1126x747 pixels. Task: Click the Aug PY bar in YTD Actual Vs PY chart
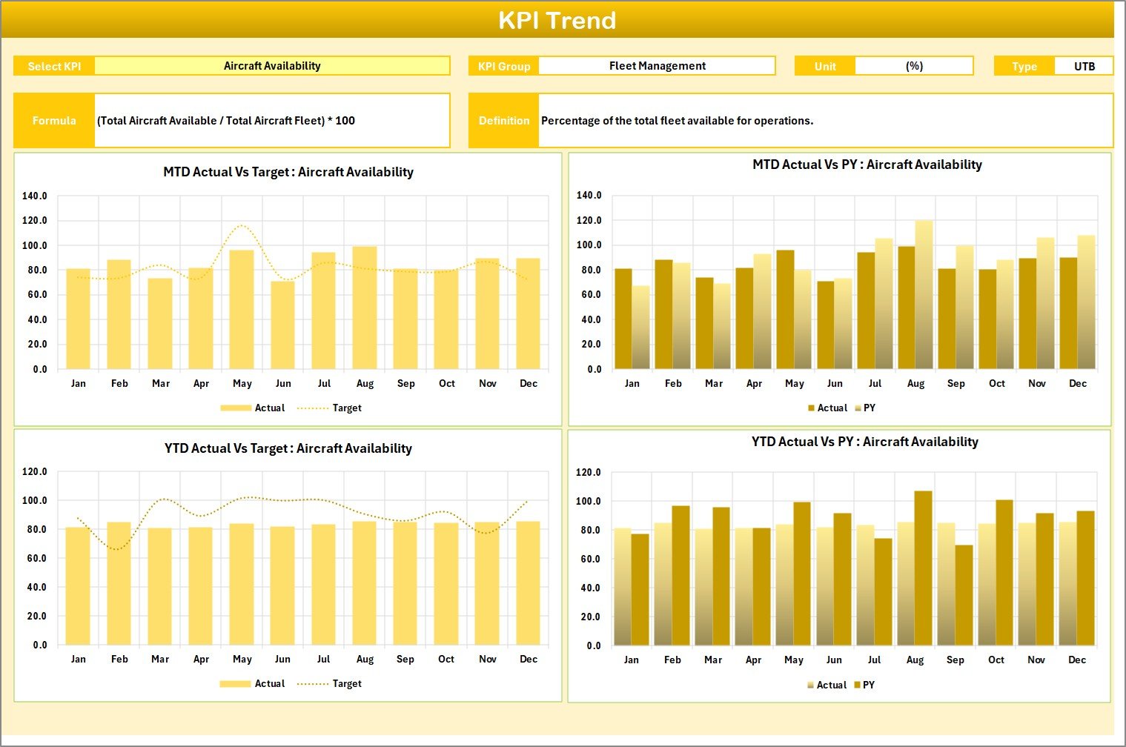[923, 569]
